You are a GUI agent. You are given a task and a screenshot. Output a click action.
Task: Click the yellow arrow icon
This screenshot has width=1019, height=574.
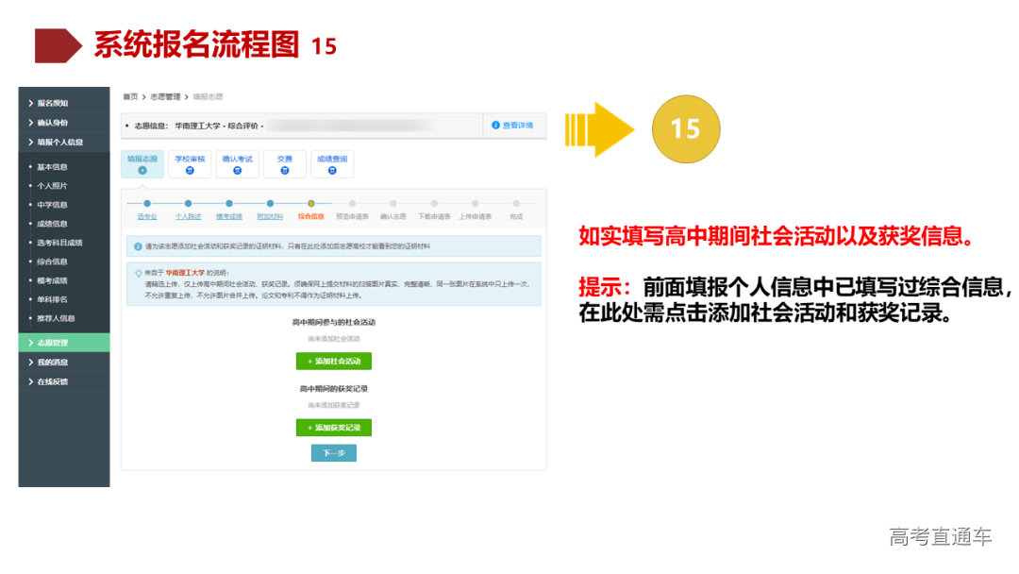pyautogui.click(x=596, y=129)
